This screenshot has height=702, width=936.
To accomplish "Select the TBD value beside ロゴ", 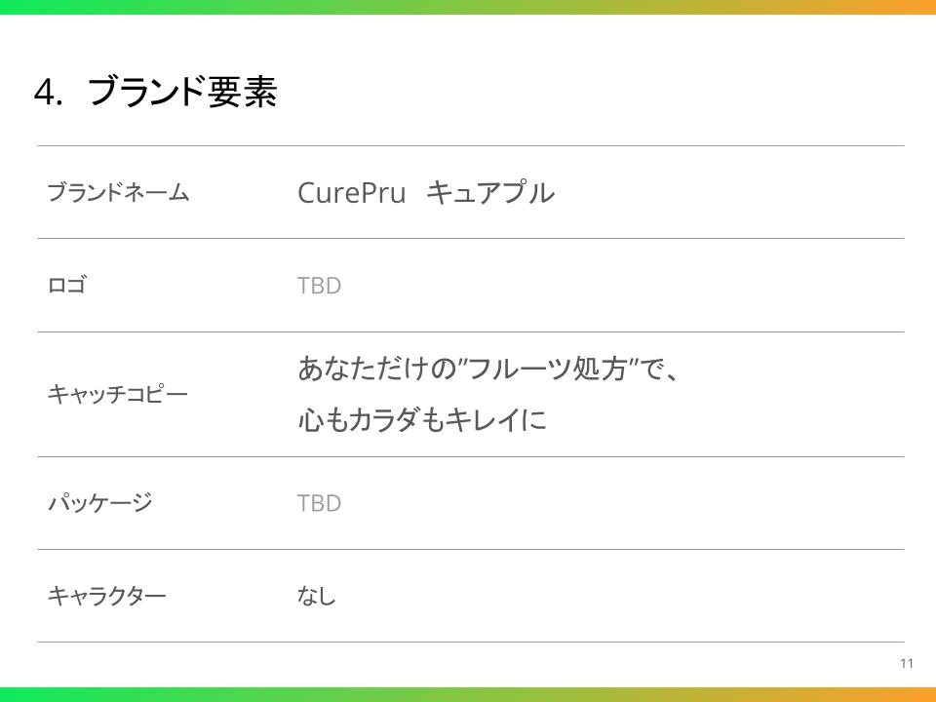I will pos(319,287).
